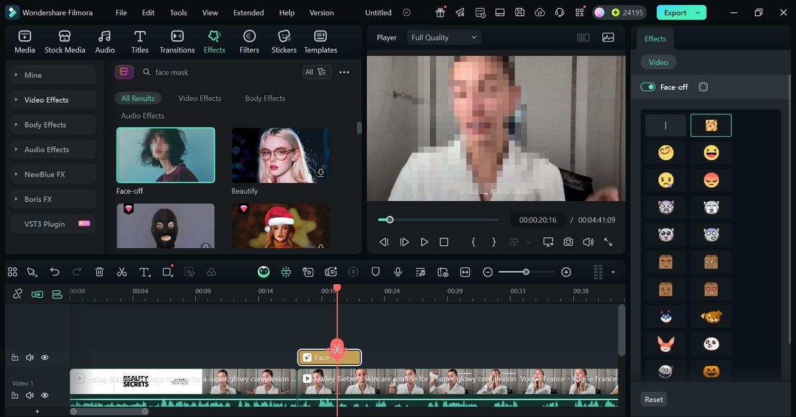Select the Video Effects filter chip
Screen dimensions: 796x417
click(x=200, y=98)
